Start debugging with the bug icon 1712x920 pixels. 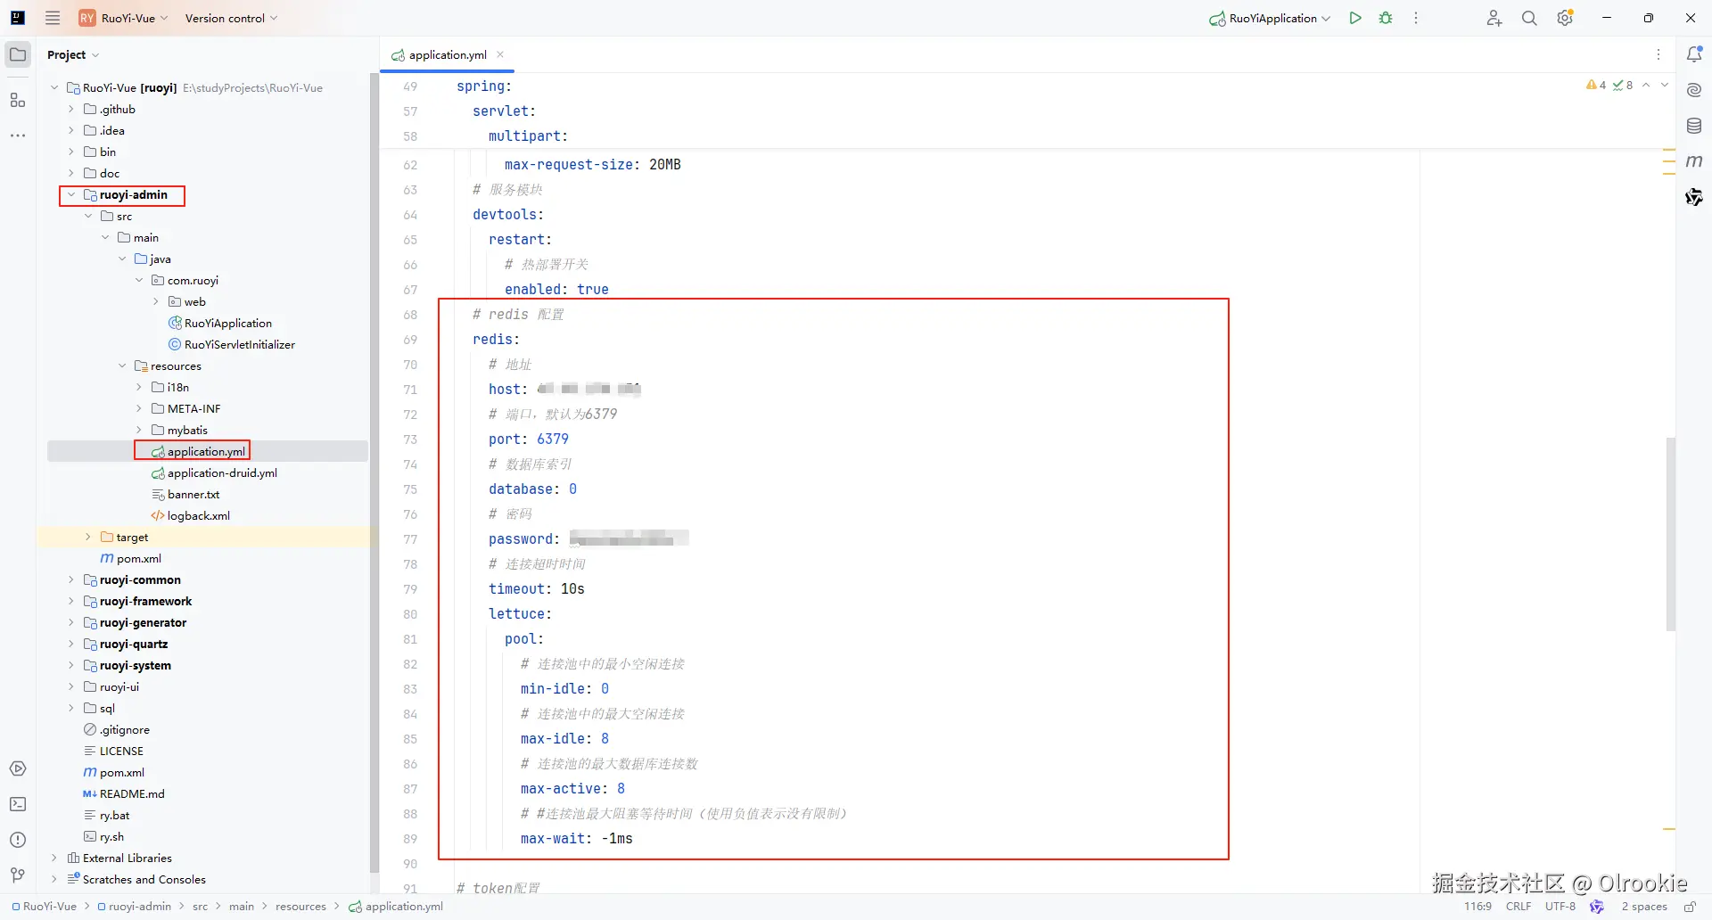1386,18
